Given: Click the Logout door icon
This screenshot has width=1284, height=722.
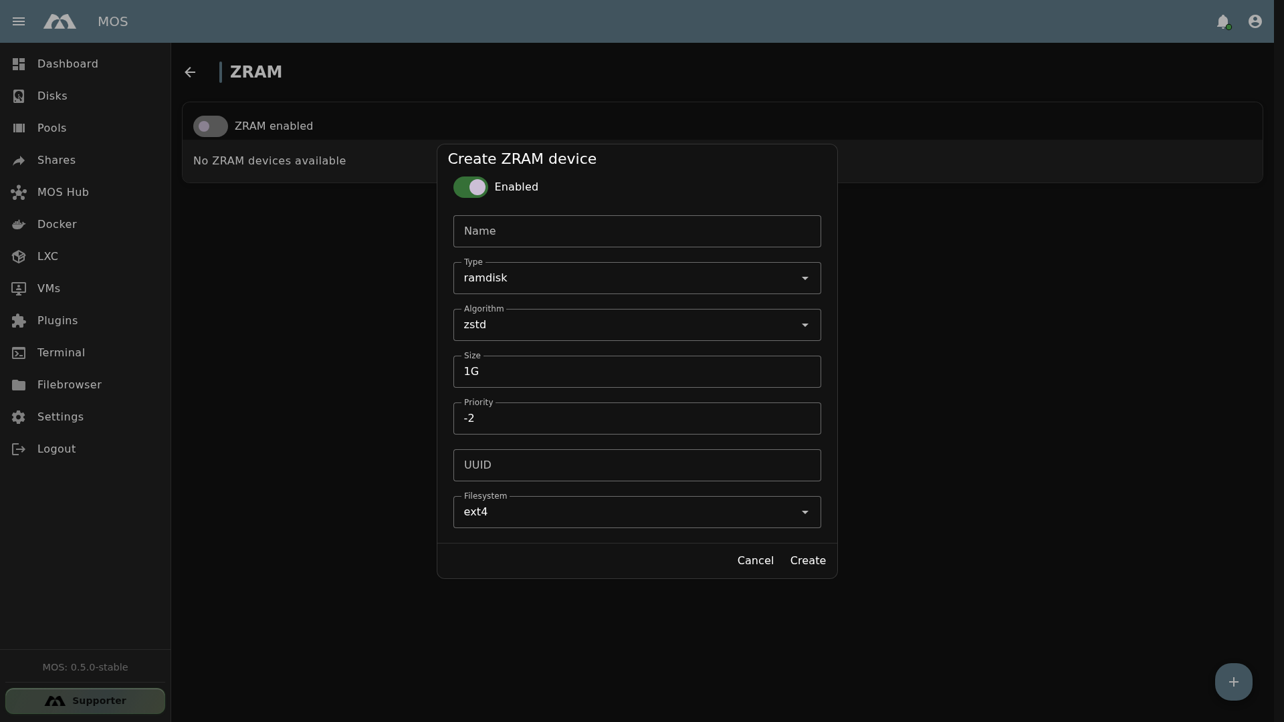Looking at the screenshot, I should coord(19,449).
